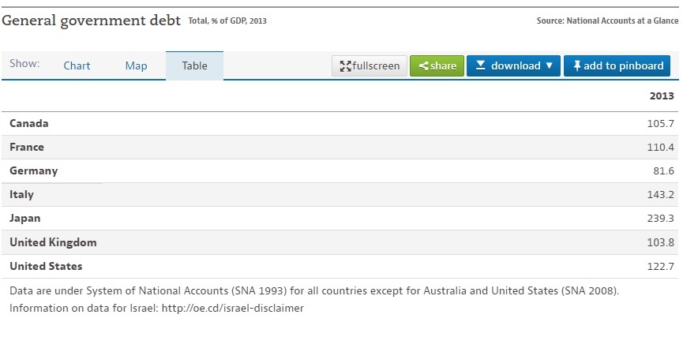Select the Table tab
The width and height of the screenshot is (698, 337).
(194, 66)
